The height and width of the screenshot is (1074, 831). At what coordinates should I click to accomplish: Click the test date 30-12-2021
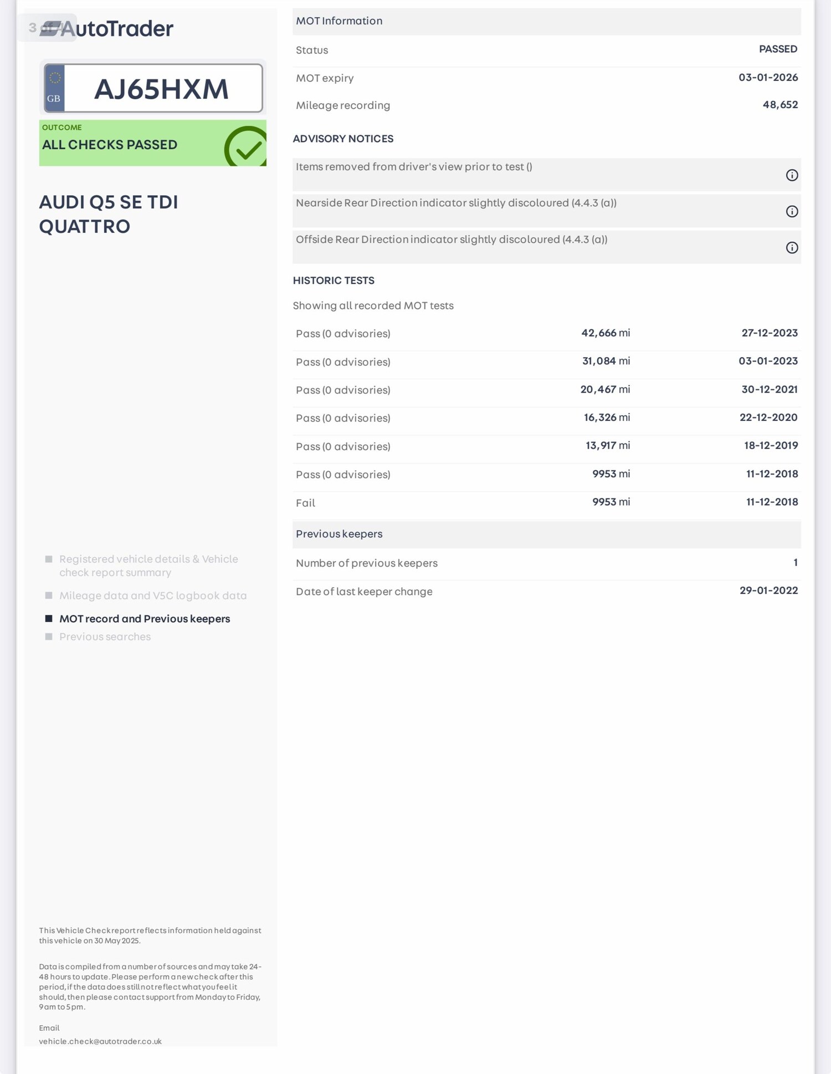tap(770, 389)
